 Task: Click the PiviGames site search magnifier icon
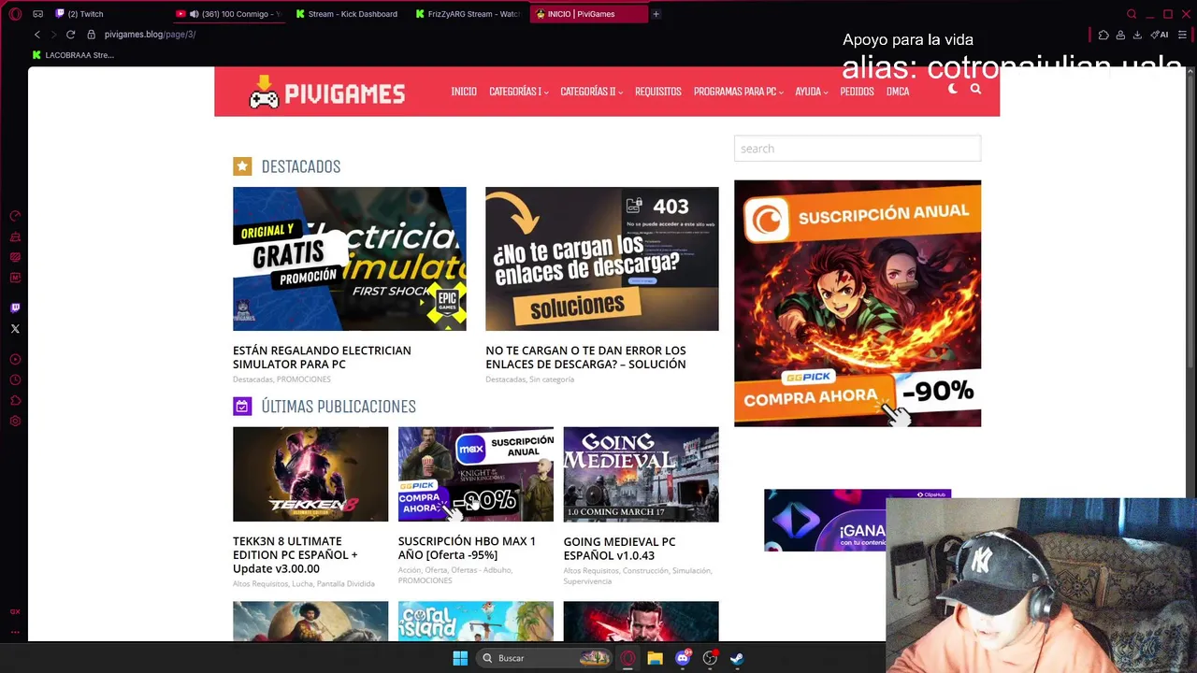pos(975,89)
